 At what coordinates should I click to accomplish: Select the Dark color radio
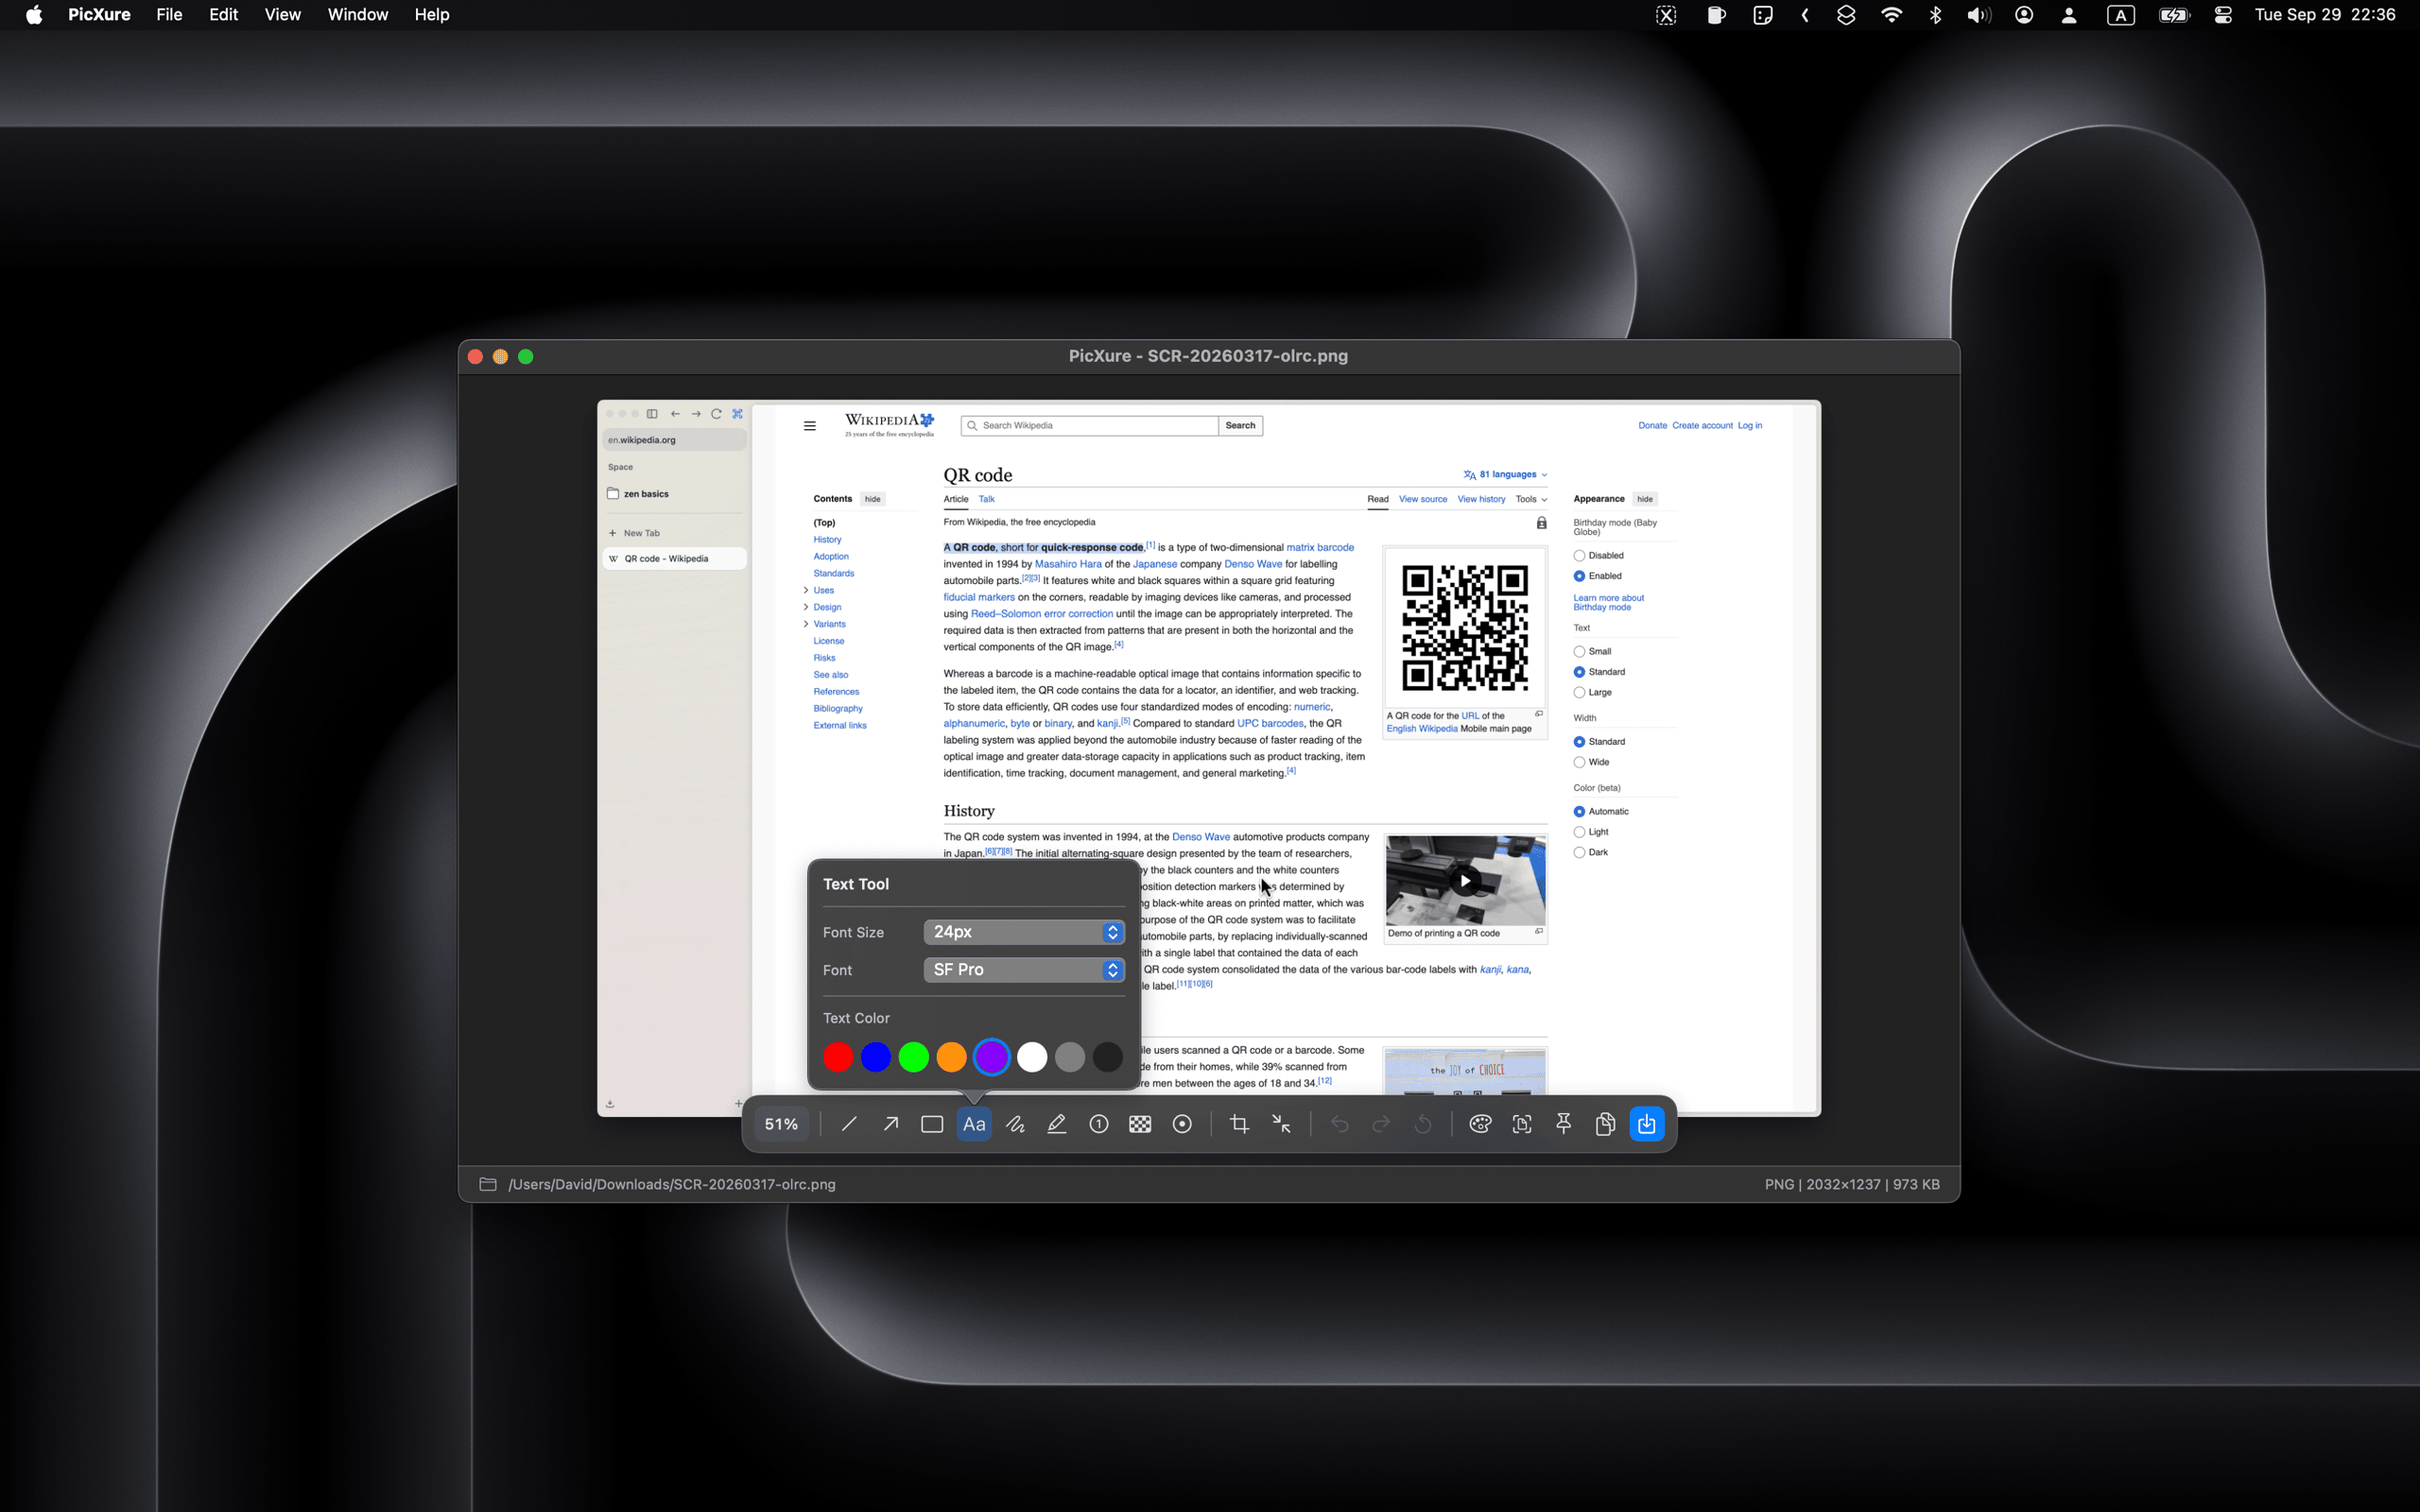[1579, 853]
